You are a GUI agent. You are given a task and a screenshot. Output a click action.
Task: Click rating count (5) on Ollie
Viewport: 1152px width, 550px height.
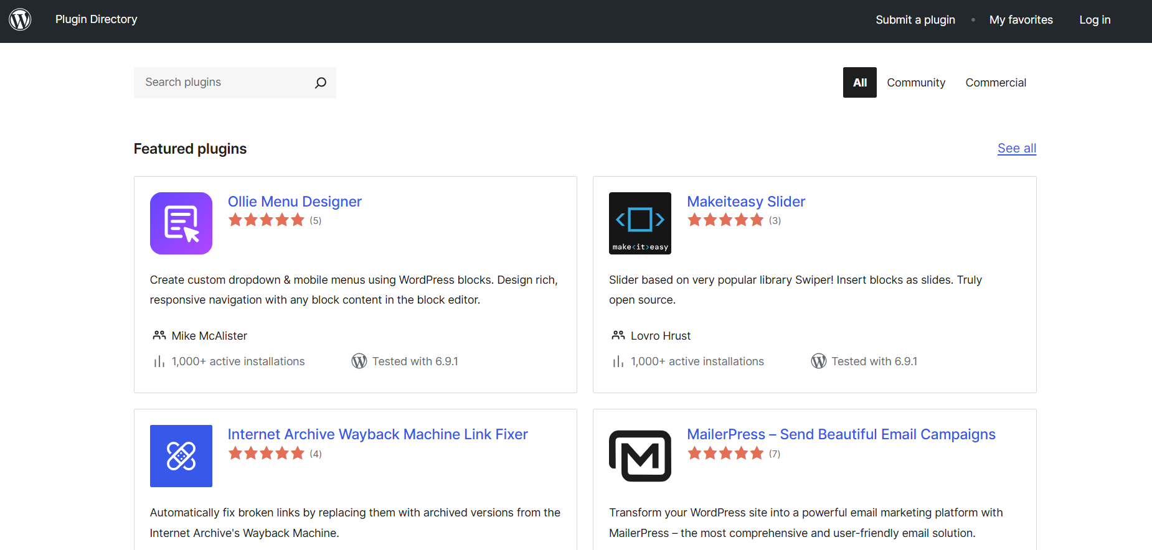click(316, 220)
